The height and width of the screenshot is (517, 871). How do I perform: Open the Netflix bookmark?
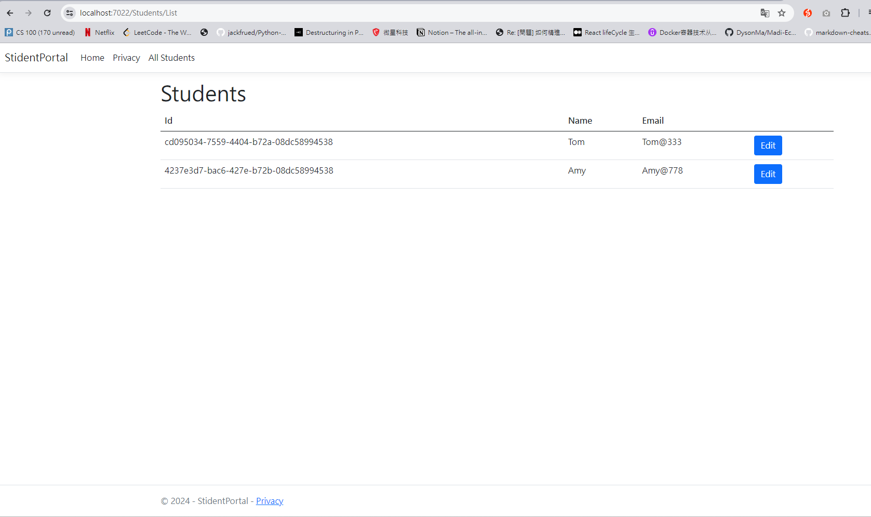tap(99, 32)
